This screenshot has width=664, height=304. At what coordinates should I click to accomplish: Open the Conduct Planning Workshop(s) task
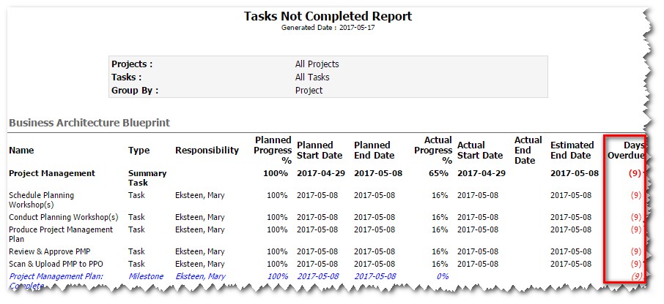tap(64, 217)
